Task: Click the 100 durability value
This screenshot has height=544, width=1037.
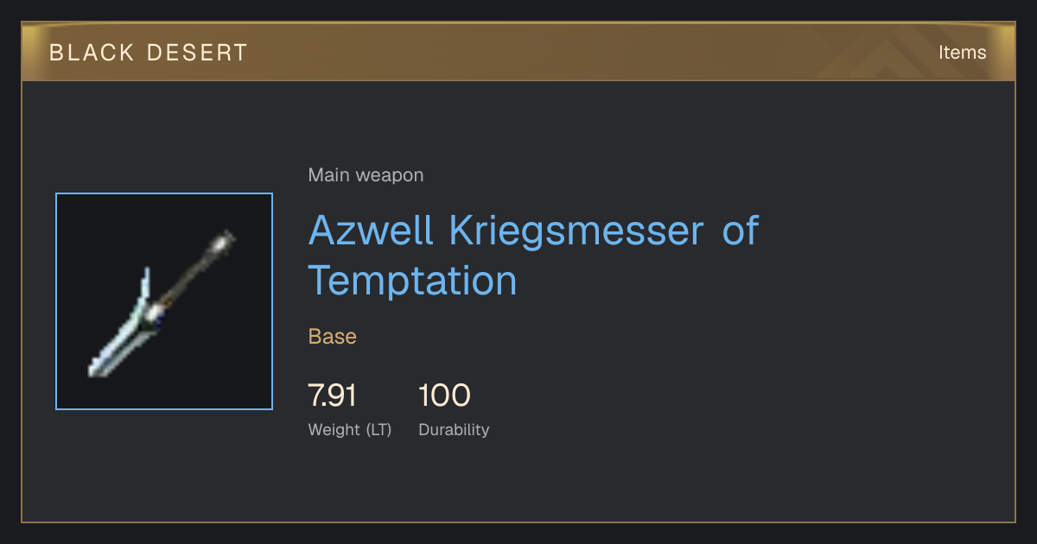Action: pyautogui.click(x=444, y=395)
